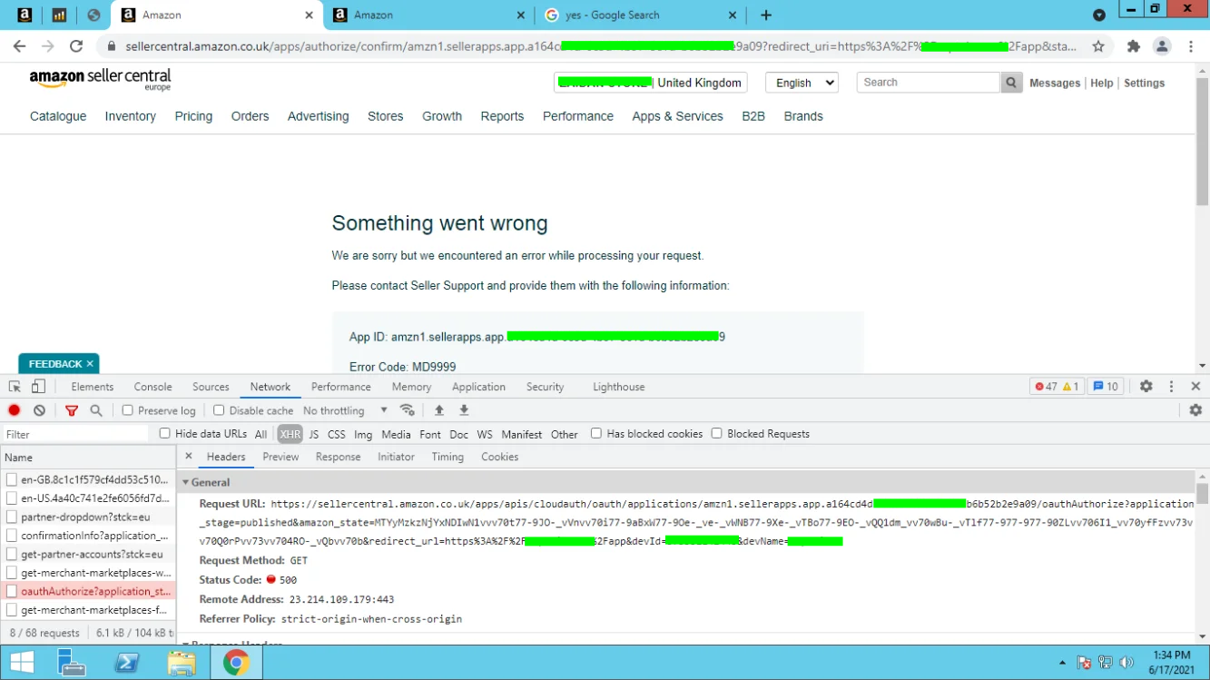Stop recording network log

tap(15, 410)
